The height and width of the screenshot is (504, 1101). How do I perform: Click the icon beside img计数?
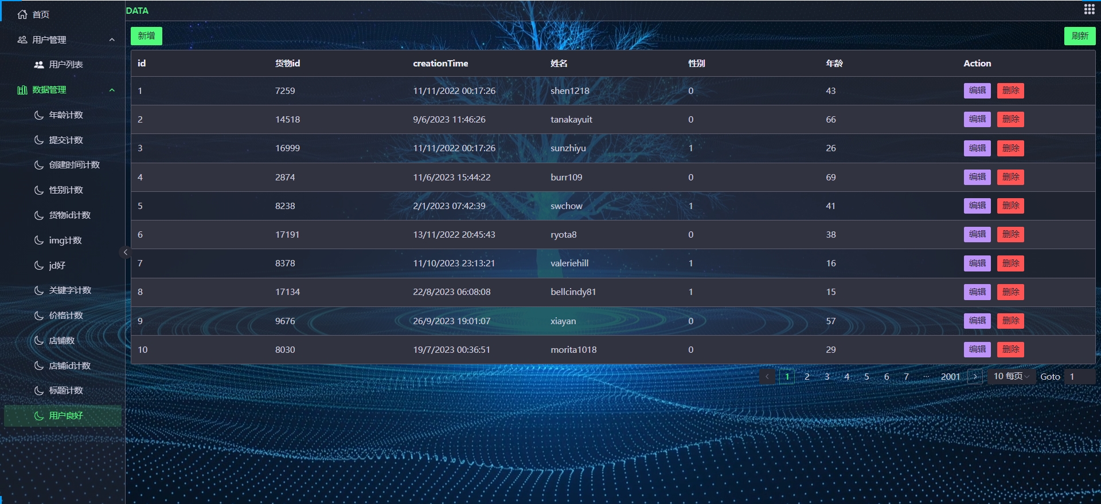[x=39, y=241]
